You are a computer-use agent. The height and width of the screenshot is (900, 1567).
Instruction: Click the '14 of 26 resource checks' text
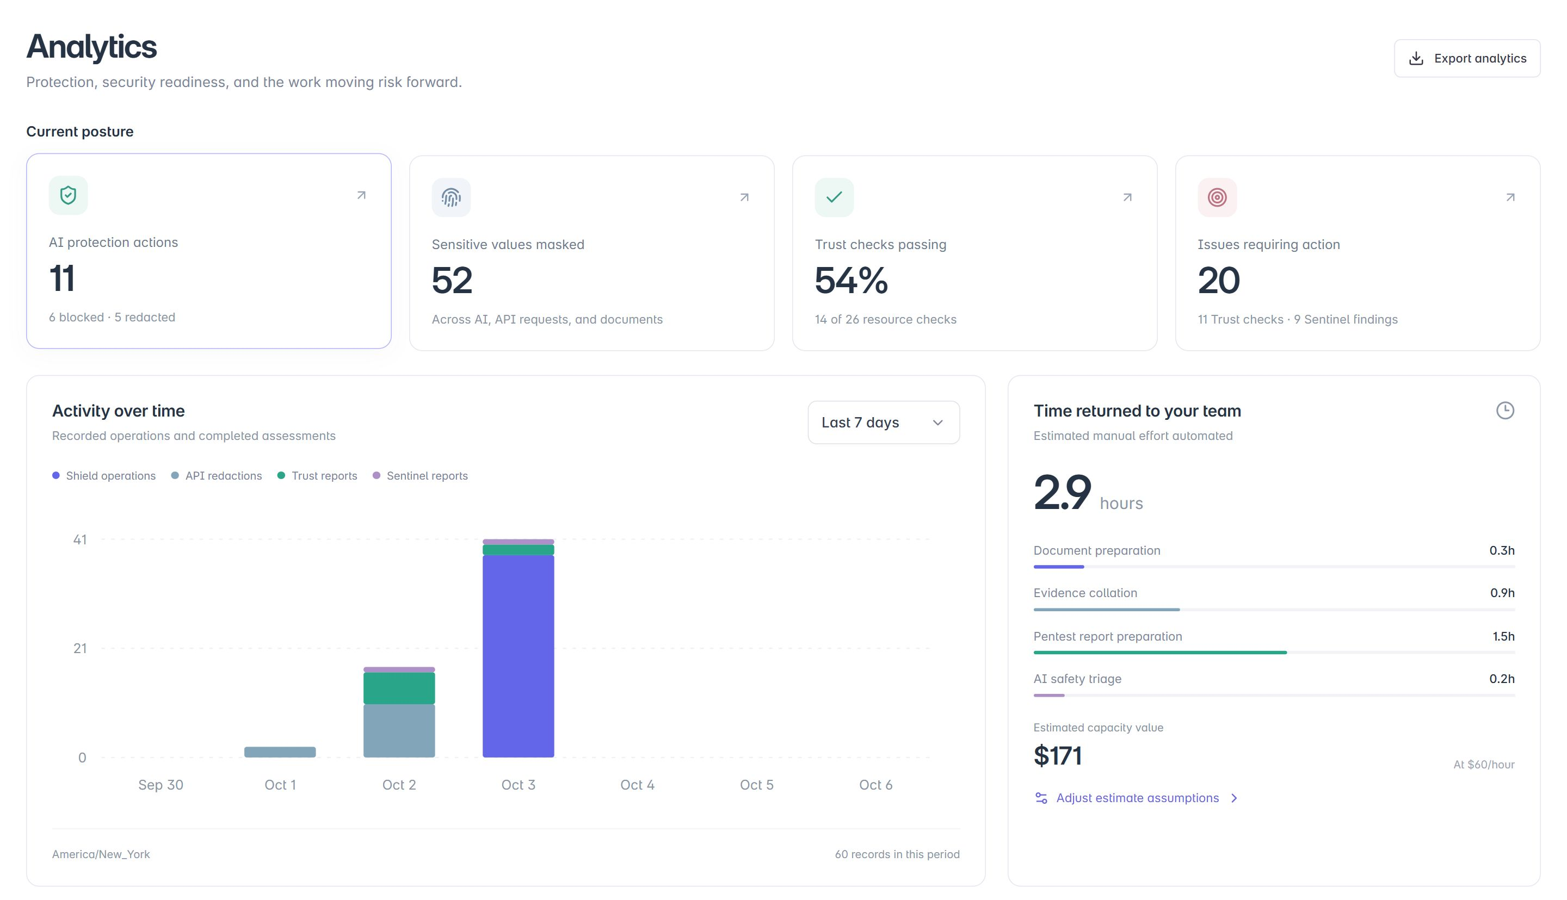[x=885, y=320]
